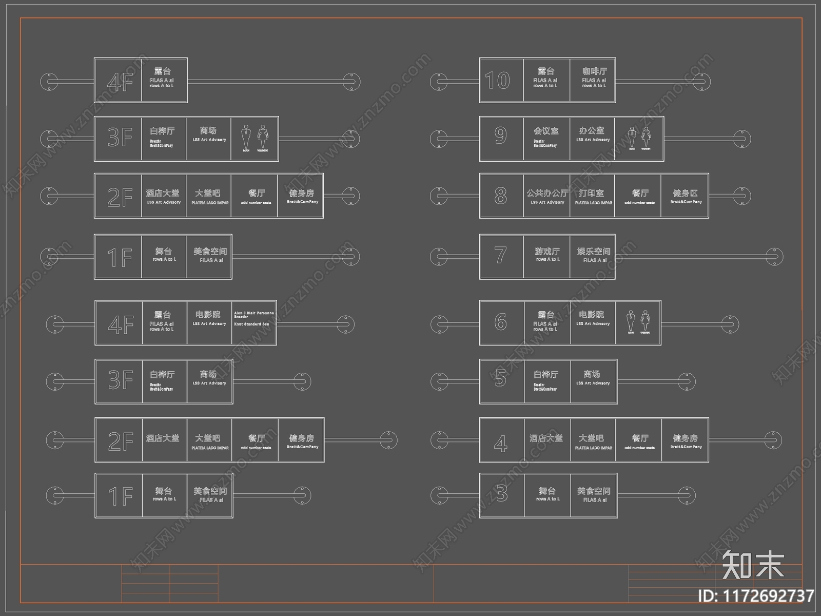Click the 娱乐空间 label

coord(594,251)
